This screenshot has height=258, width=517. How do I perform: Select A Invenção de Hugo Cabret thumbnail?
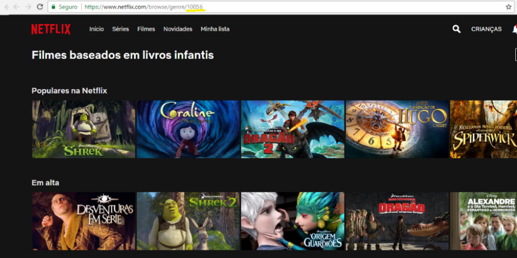[x=397, y=129]
